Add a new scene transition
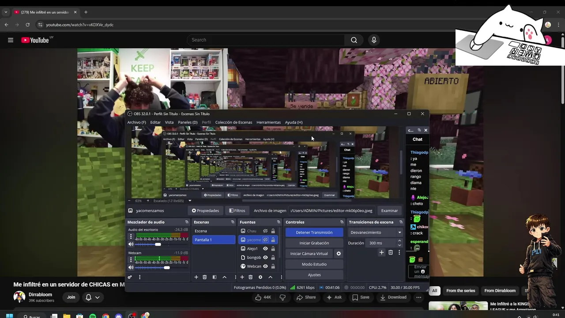 tap(381, 252)
